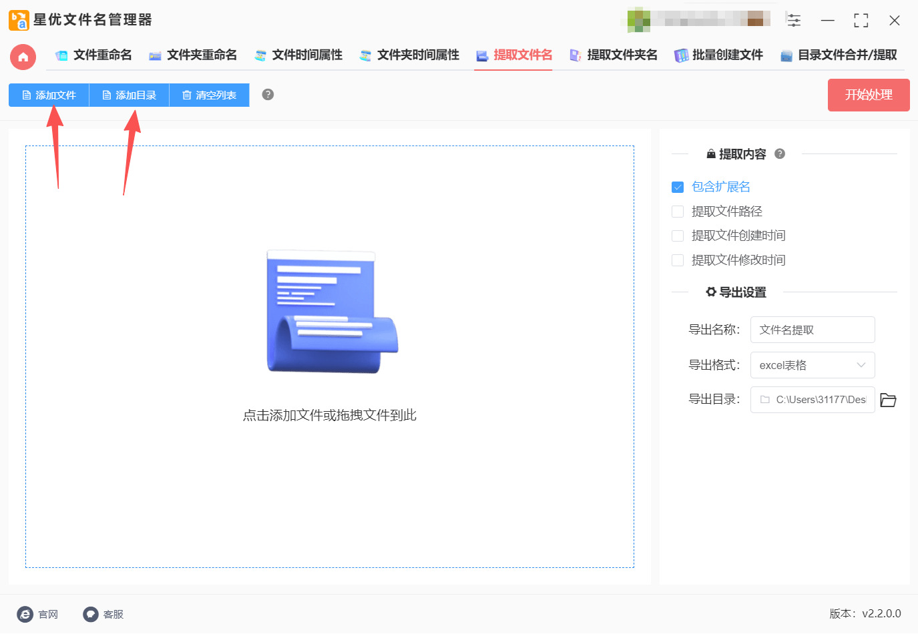Open the 导出格式 dropdown showing excel表格

point(813,365)
